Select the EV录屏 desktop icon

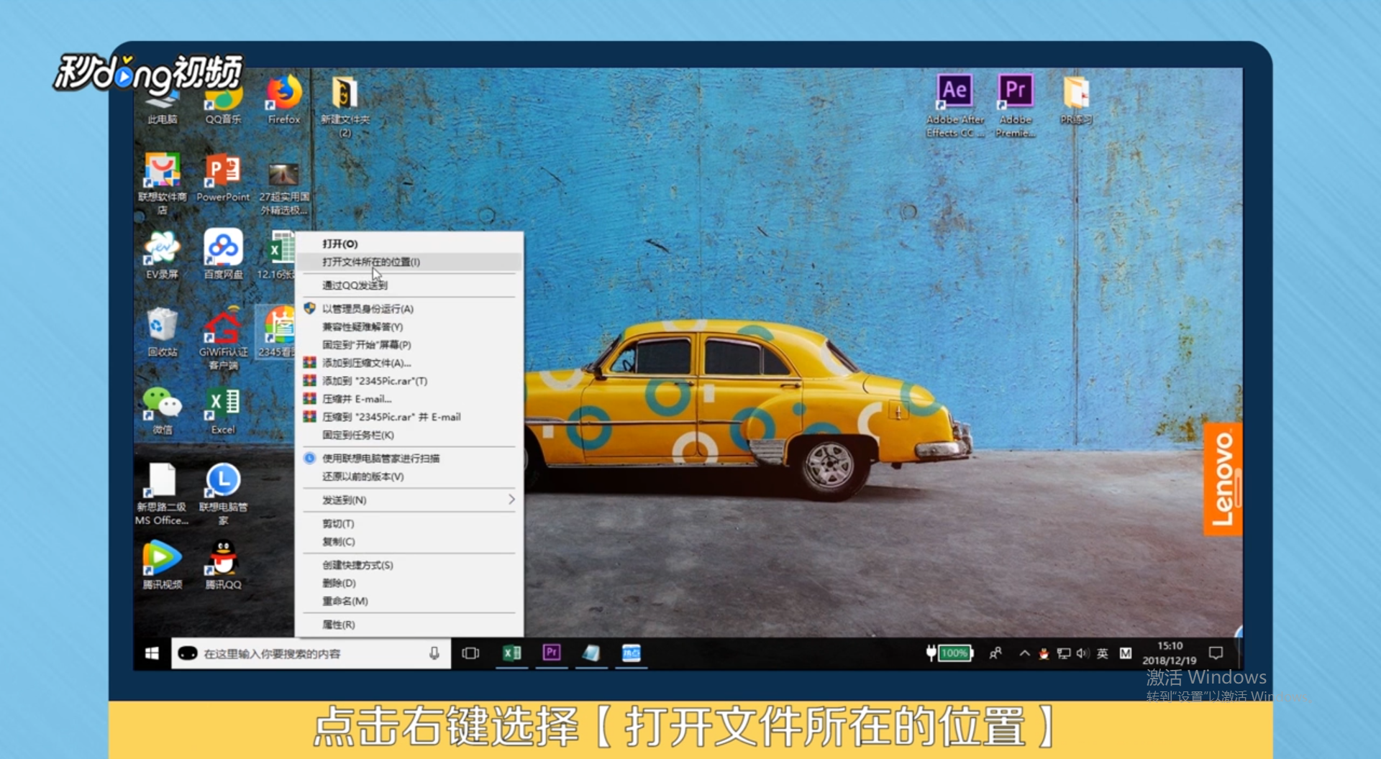163,254
